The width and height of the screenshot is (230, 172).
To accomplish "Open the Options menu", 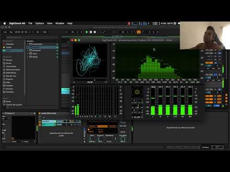I will pos(40,23).
